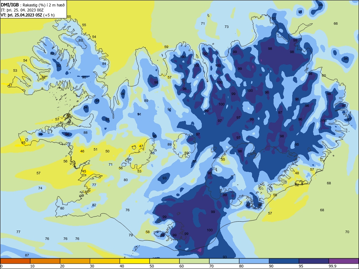Click the legend tick label '10'
The image size is (359, 269).
(x=32, y=266)
